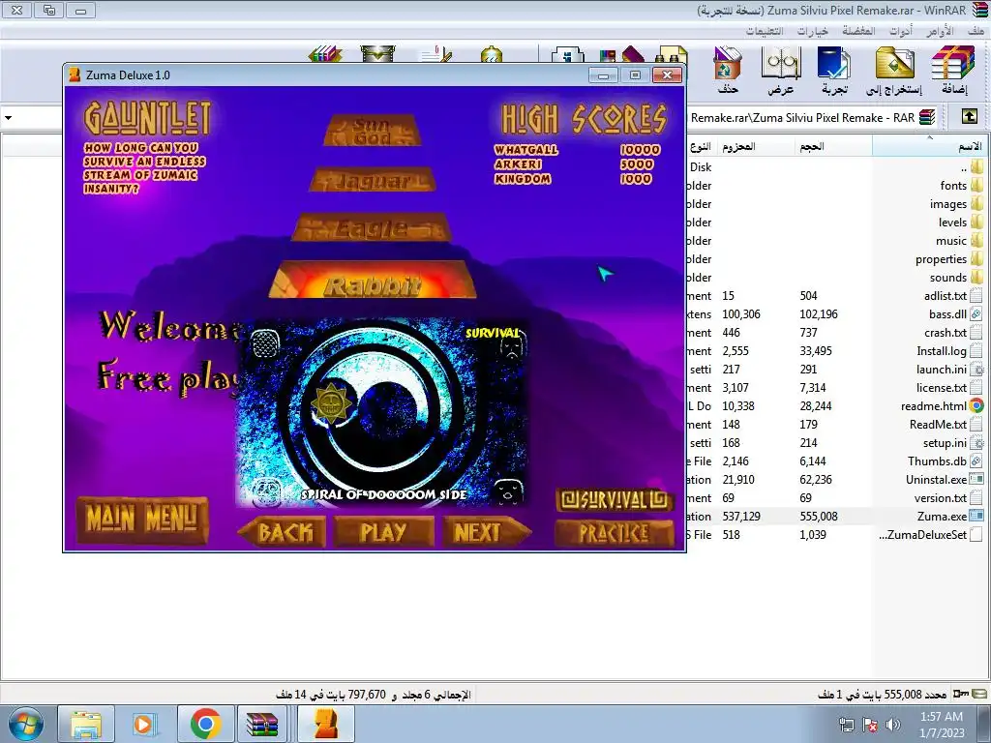Click the Extract To (إستخراج إلى) toolbar icon

click(894, 70)
